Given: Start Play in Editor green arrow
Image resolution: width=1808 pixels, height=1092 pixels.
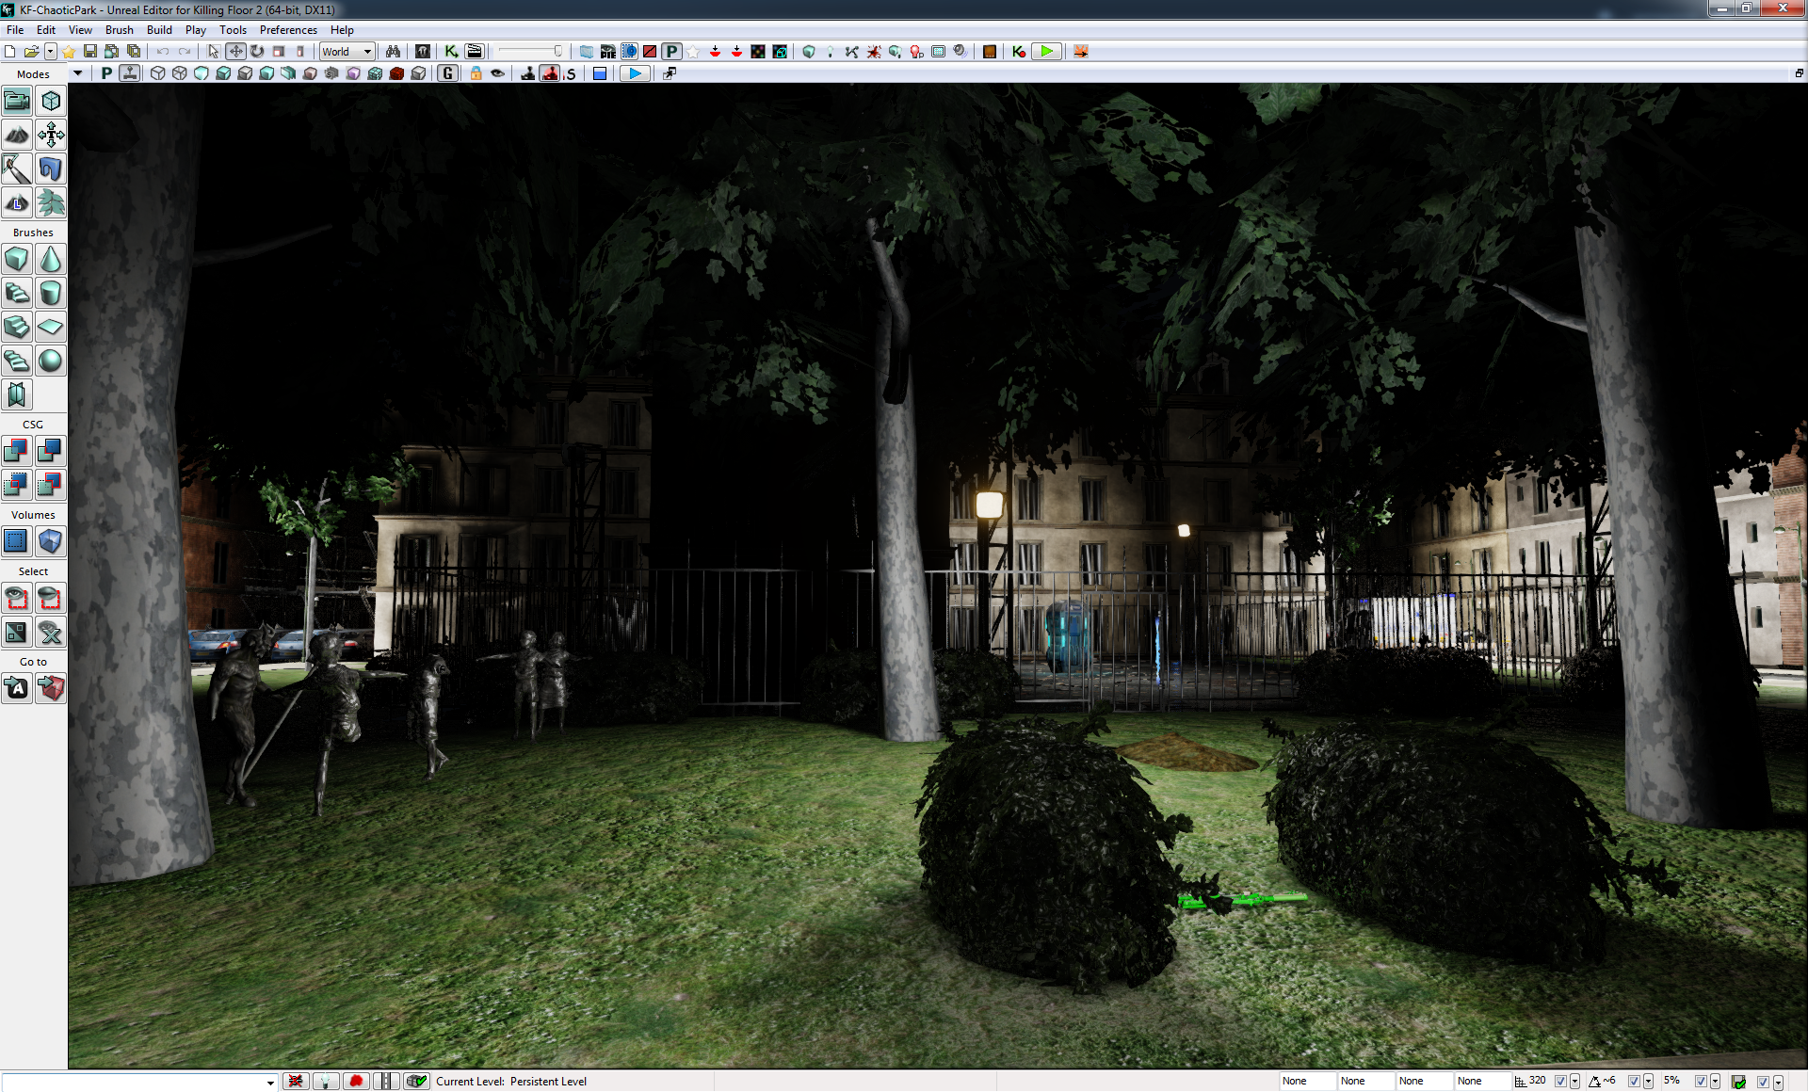Looking at the screenshot, I should (x=1046, y=52).
